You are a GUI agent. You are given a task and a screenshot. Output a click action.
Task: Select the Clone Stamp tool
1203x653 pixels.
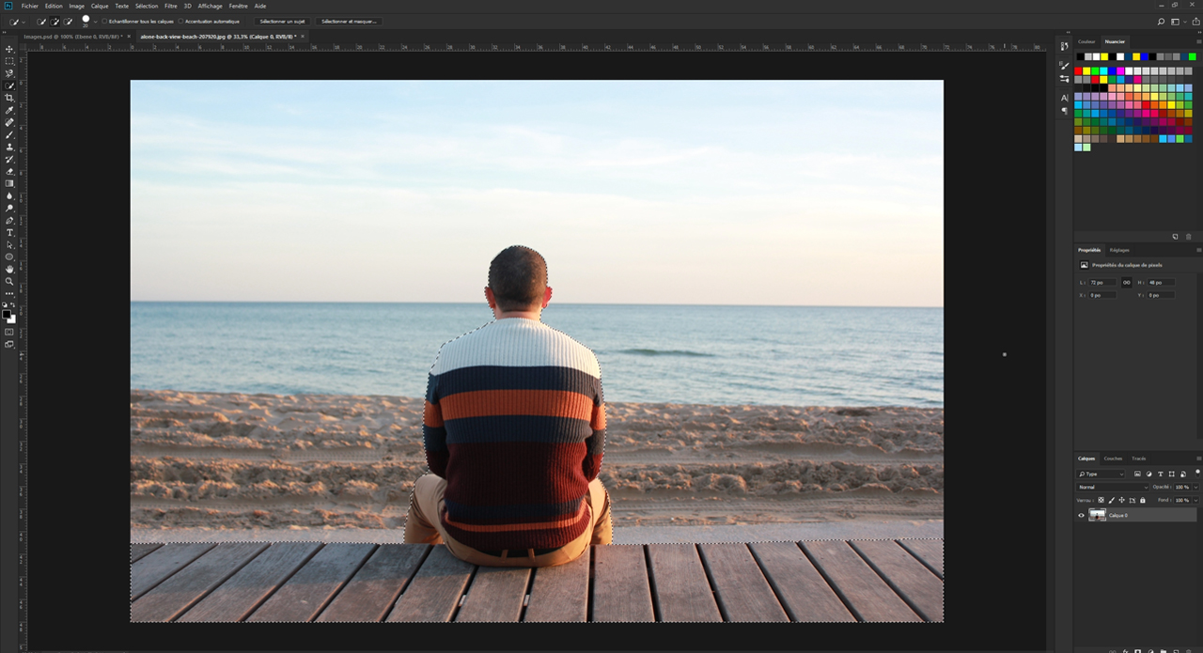pyautogui.click(x=9, y=147)
